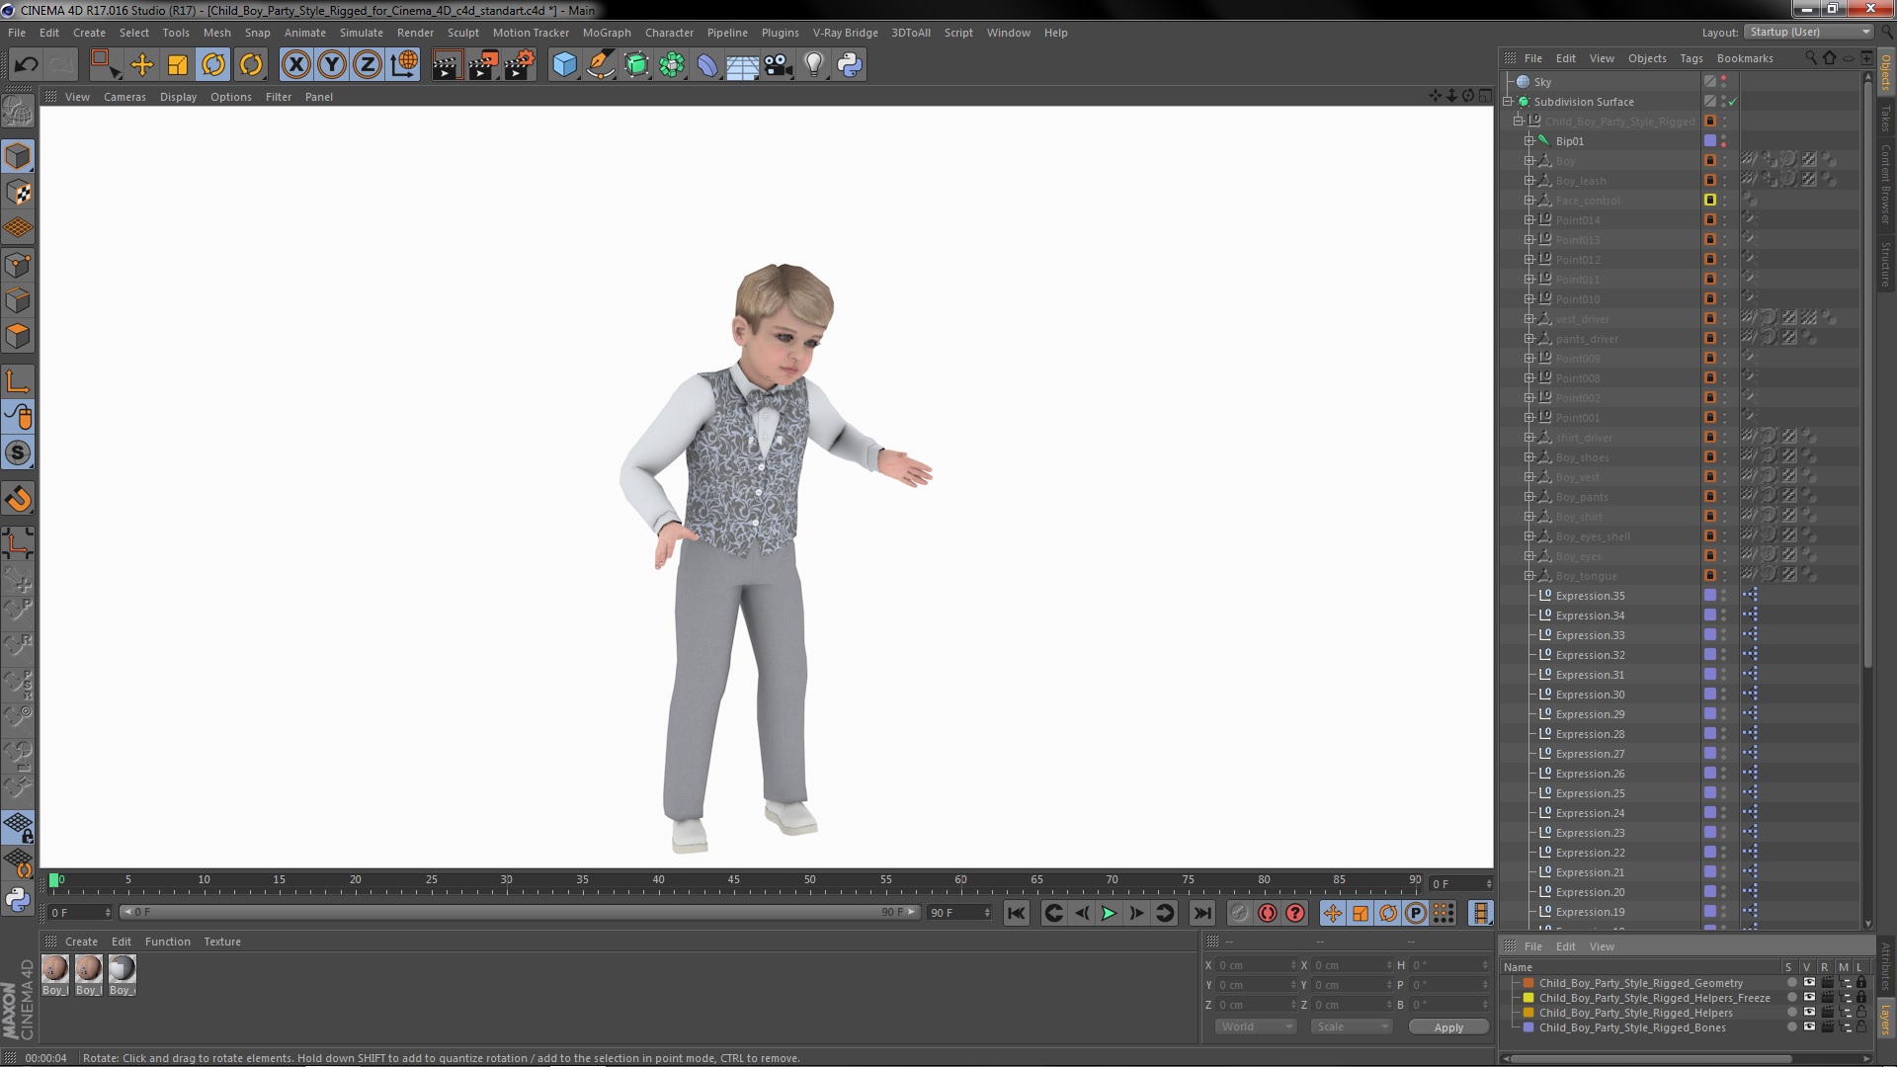Add a Cube primitive object
Image resolution: width=1897 pixels, height=1067 pixels.
click(564, 65)
